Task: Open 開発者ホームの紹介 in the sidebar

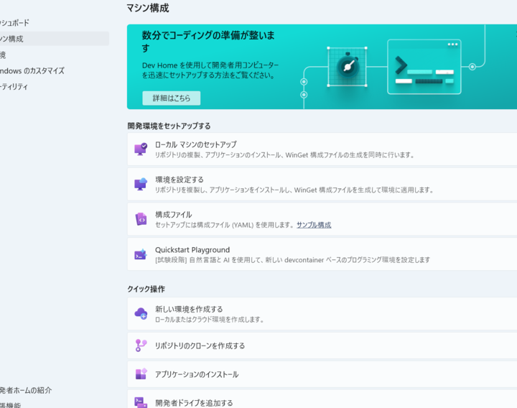Action: (x=26, y=390)
